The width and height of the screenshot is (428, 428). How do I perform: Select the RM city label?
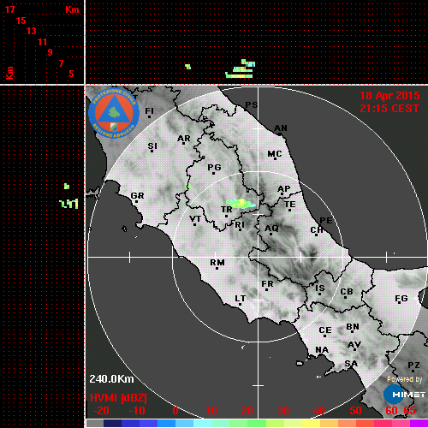coord(217,262)
